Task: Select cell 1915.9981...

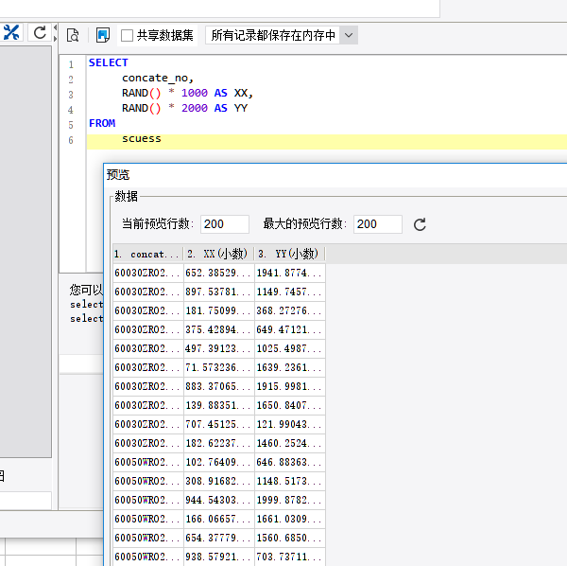Action: pyautogui.click(x=290, y=387)
